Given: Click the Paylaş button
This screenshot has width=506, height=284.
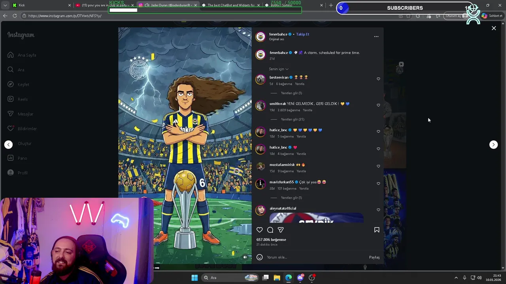Looking at the screenshot, I should tap(374, 257).
